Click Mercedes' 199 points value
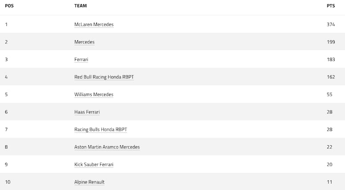 click(331, 42)
